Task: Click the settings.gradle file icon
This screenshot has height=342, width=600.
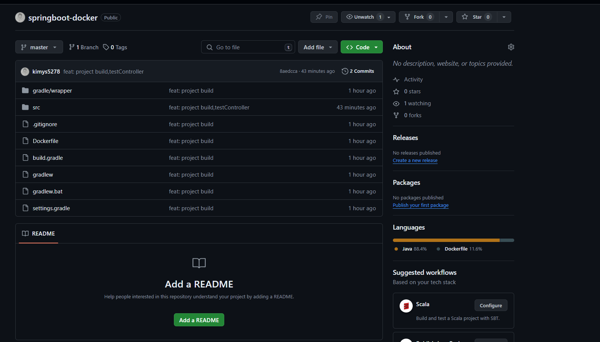Action: point(25,208)
